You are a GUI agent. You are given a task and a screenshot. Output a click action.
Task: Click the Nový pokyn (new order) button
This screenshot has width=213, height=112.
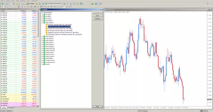pos(30,4)
